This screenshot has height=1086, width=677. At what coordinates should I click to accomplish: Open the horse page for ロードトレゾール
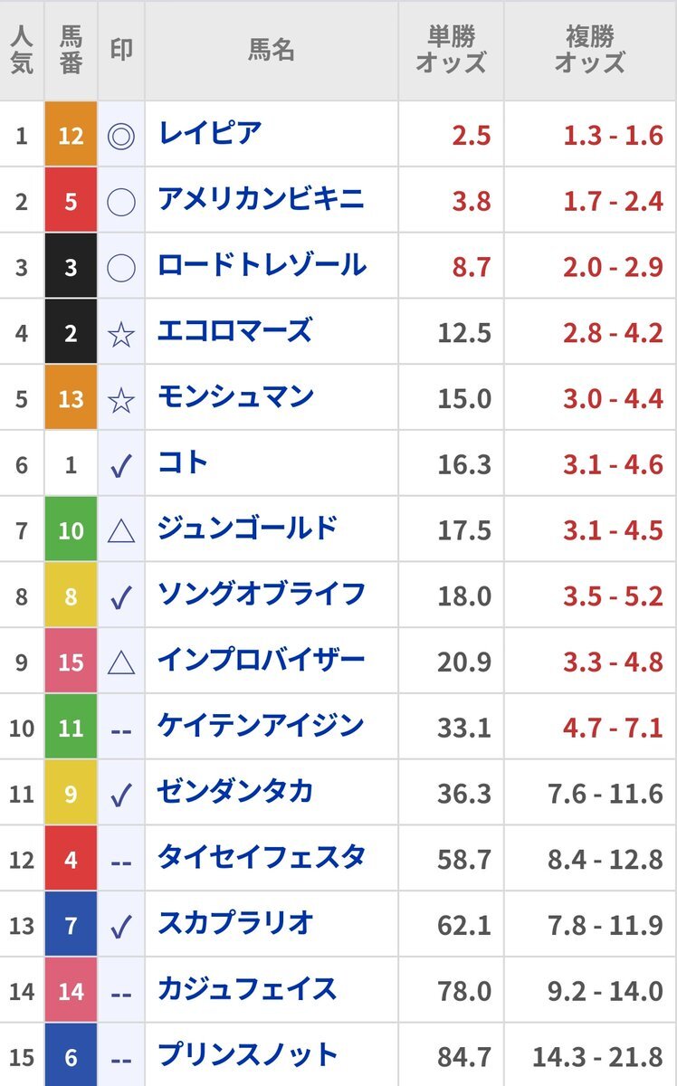[262, 265]
